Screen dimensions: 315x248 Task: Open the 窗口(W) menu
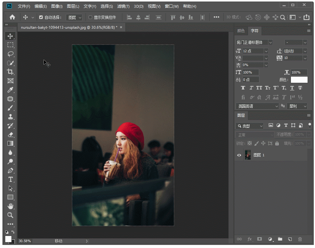[172, 6]
